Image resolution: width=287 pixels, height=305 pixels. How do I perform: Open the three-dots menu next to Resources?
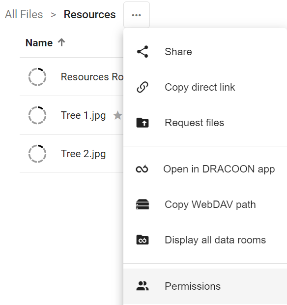pos(137,15)
